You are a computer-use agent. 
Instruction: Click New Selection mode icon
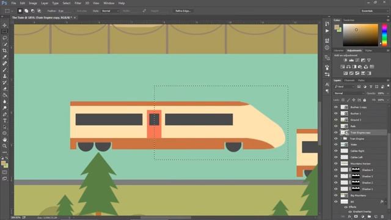coord(20,11)
